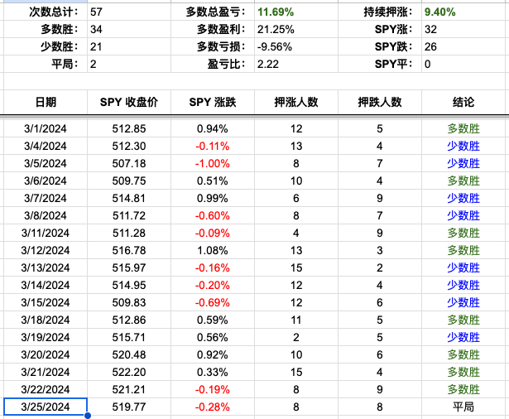Select the 9.40% 持续押涨 cell
Image resolution: width=509 pixels, height=419 pixels.
[463, 12]
